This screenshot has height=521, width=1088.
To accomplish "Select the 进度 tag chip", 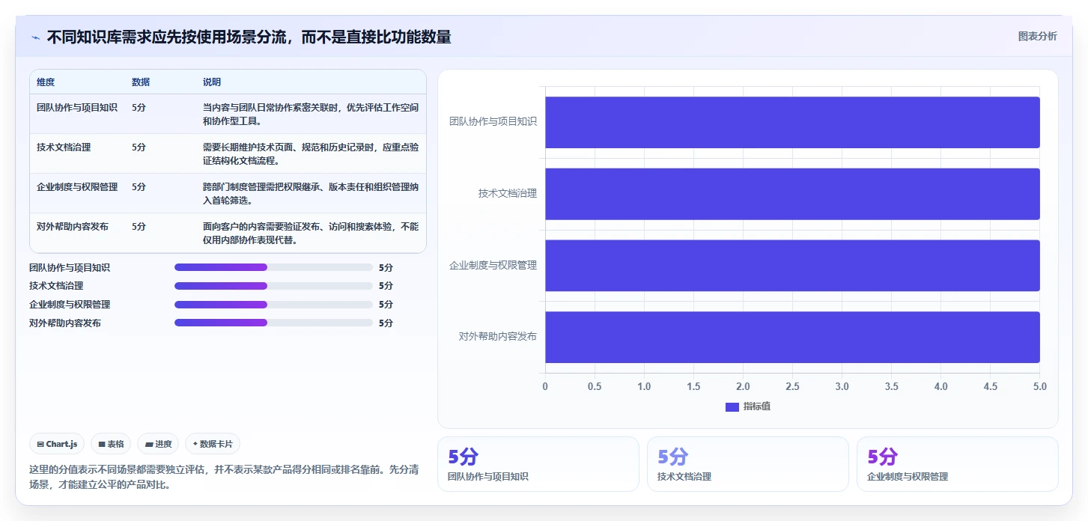I will [158, 444].
